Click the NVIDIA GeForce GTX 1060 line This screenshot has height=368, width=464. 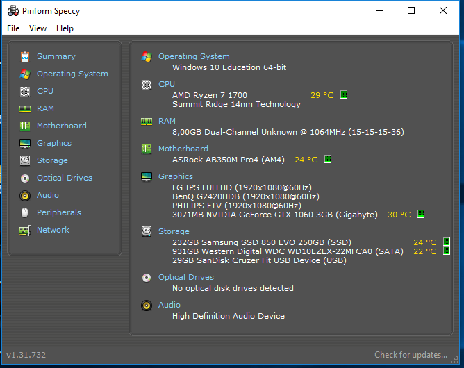[275, 215]
